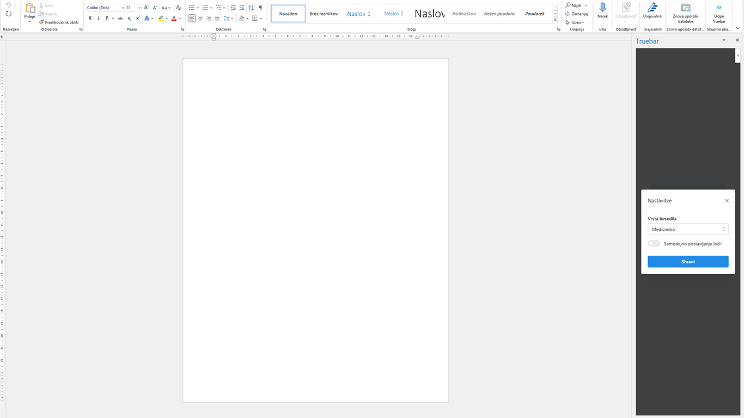Open Odstavek paragraph dialog launcher
The height and width of the screenshot is (418, 744).
tap(264, 29)
